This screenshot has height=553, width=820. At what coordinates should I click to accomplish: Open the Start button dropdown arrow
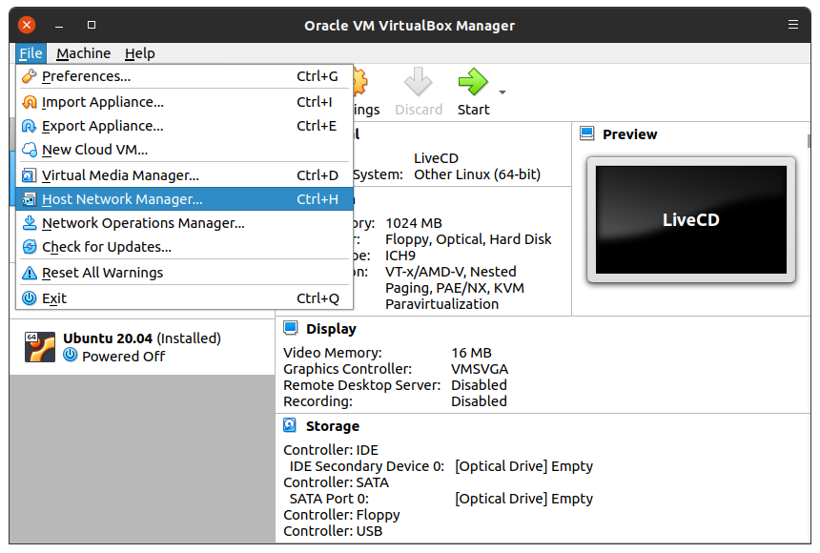click(x=502, y=92)
